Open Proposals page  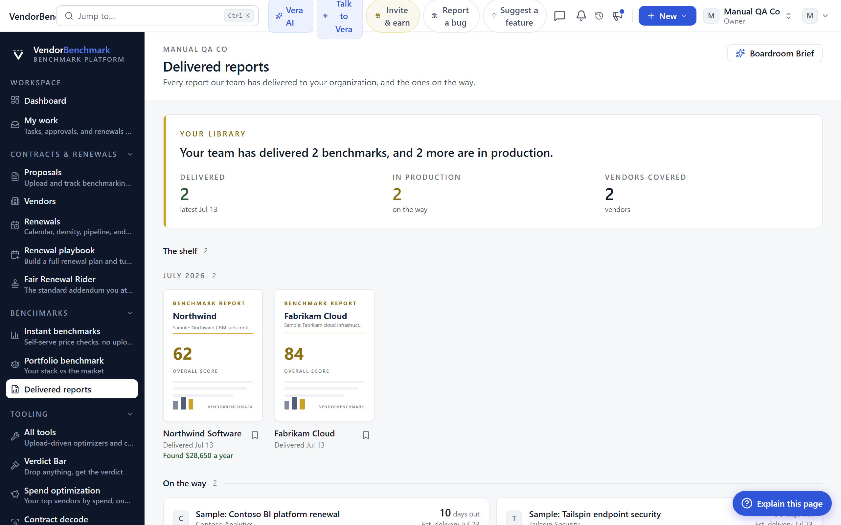tap(72, 178)
